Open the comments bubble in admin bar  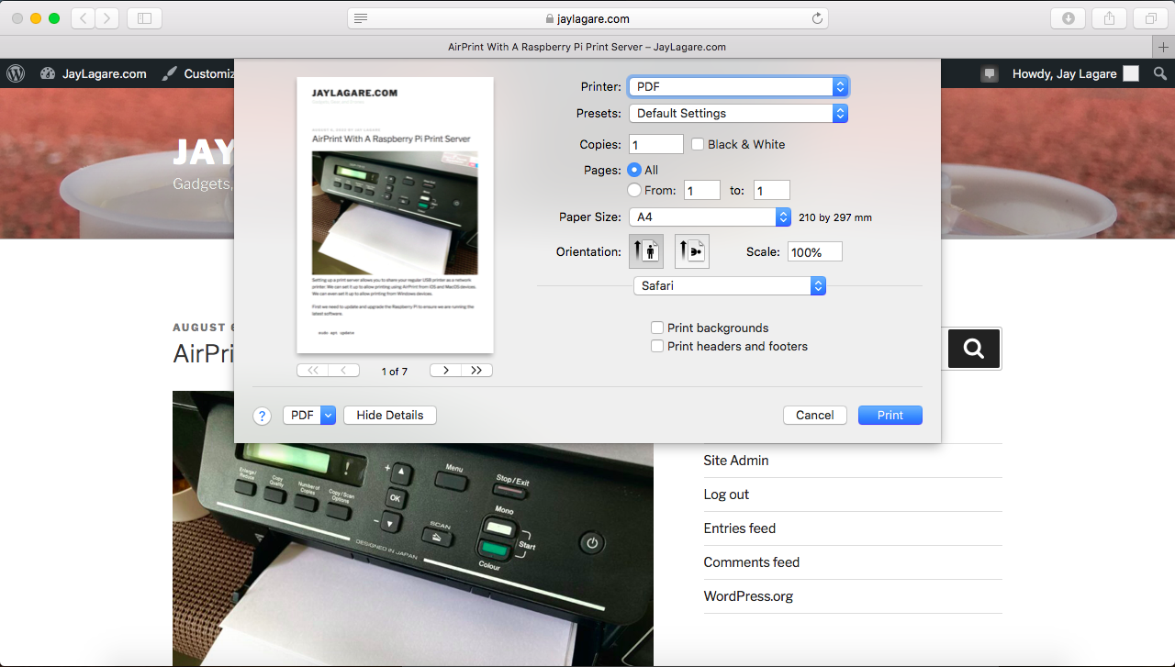click(x=989, y=74)
